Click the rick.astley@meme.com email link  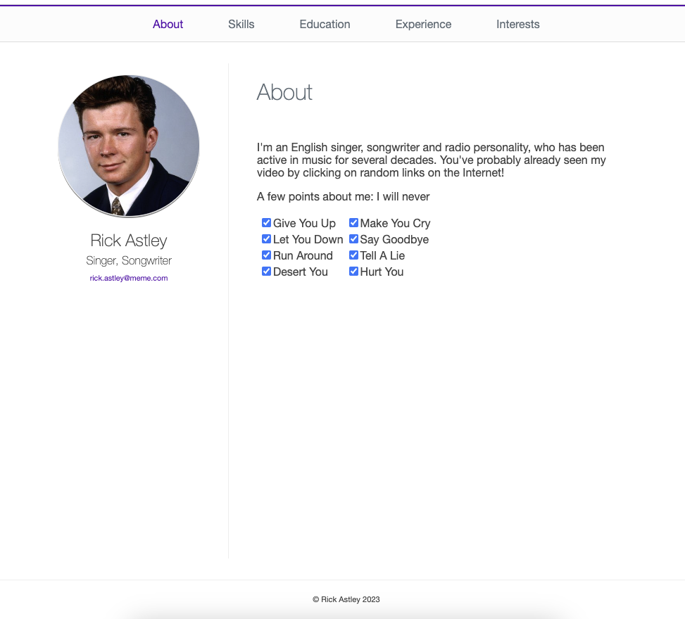129,278
